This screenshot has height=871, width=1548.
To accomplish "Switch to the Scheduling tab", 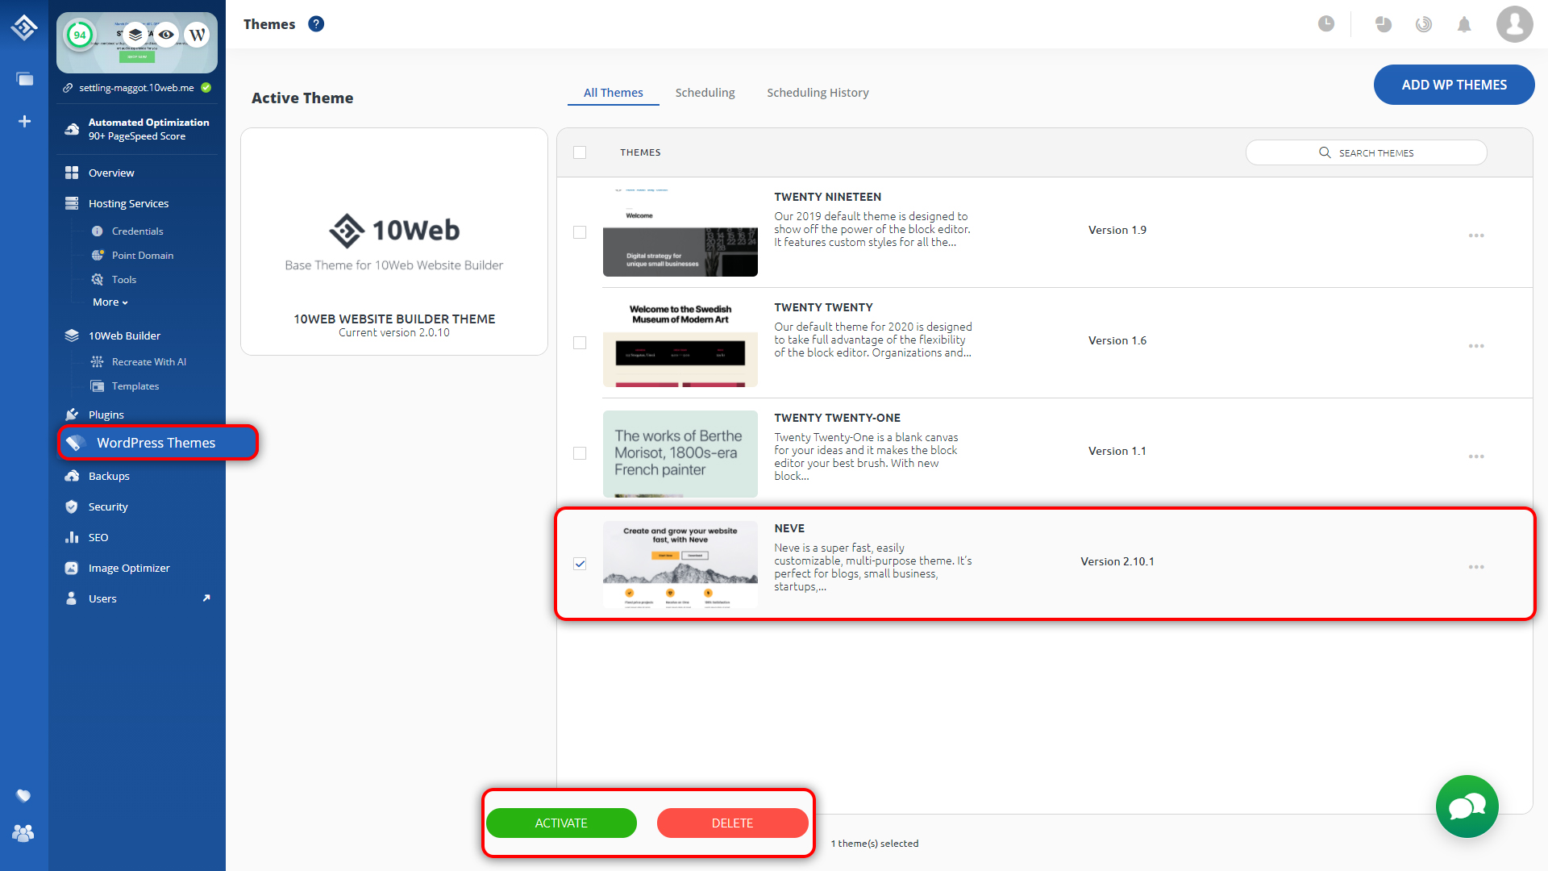I will click(x=705, y=93).
